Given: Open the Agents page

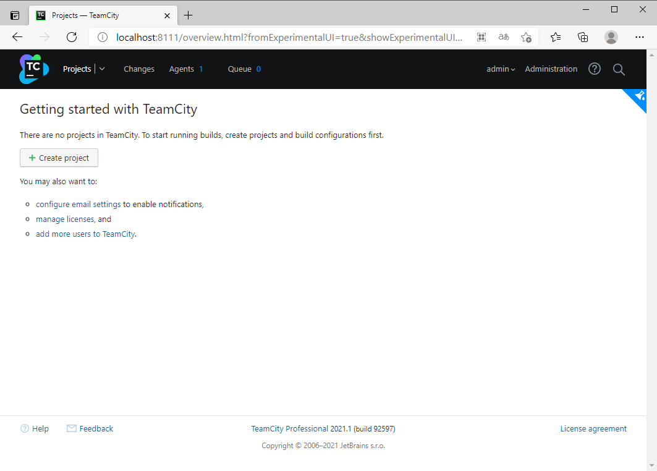Looking at the screenshot, I should click(x=182, y=69).
